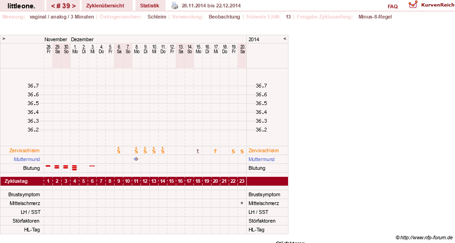Click the left Blutung row label
This screenshot has width=455, height=243.
pos(32,168)
